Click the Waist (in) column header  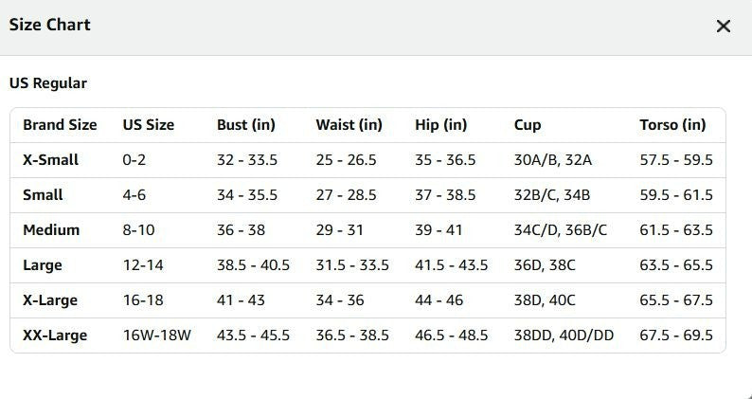tap(349, 125)
